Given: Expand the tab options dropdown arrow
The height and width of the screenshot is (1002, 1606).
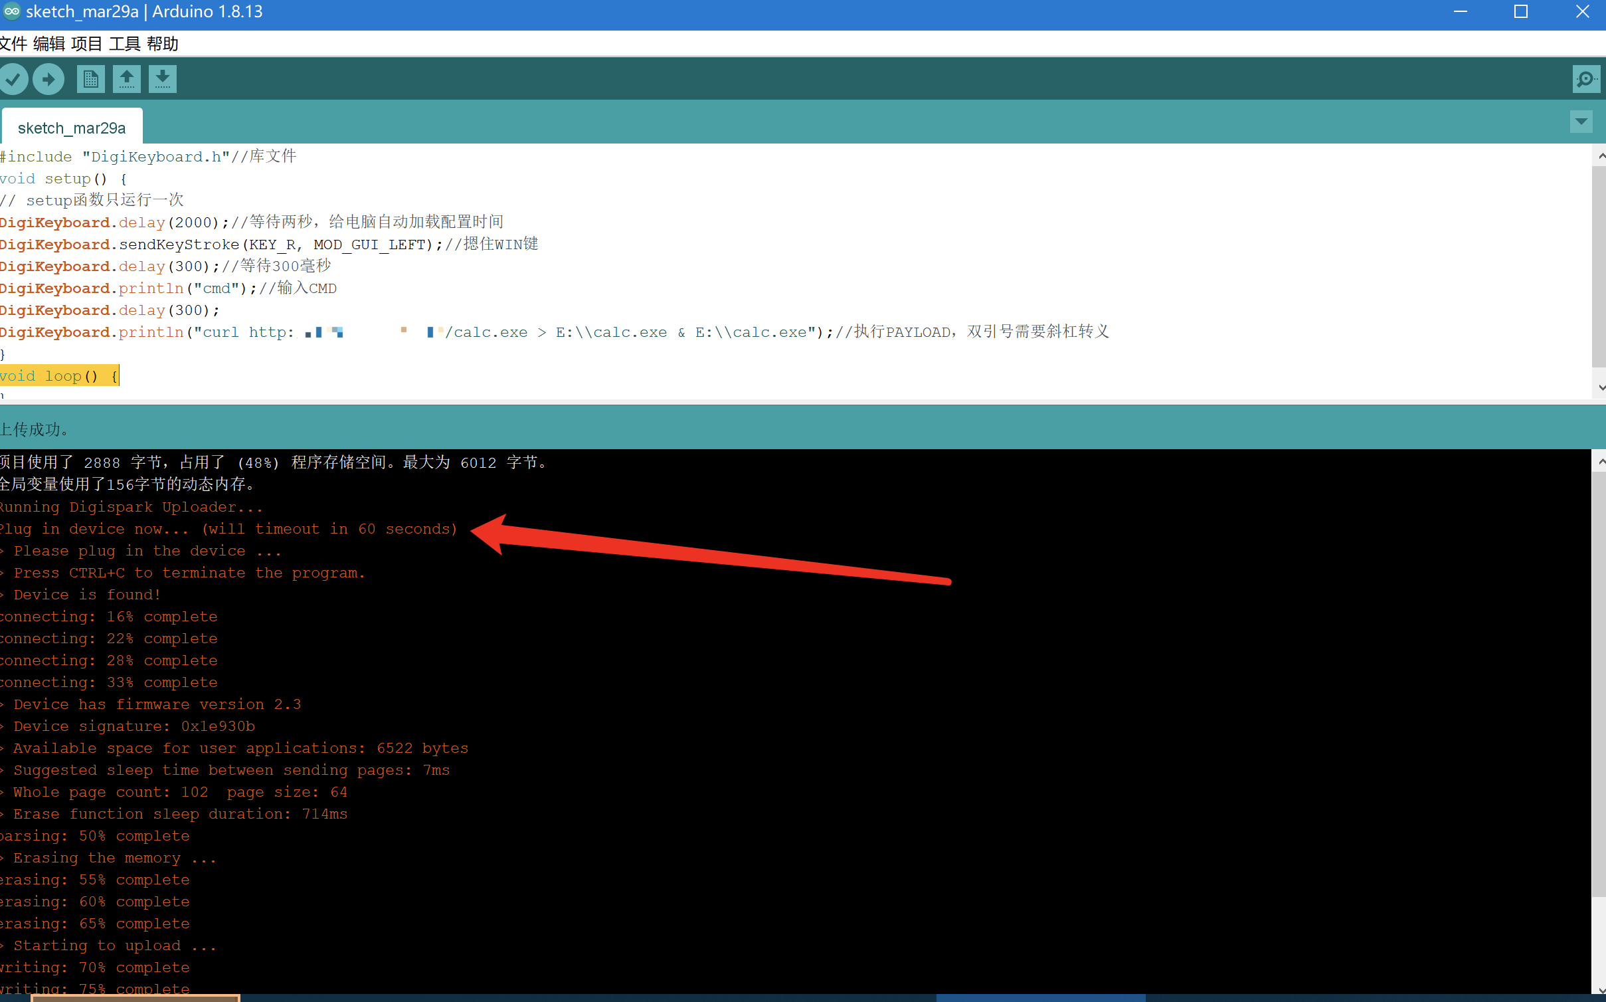Looking at the screenshot, I should [1581, 122].
